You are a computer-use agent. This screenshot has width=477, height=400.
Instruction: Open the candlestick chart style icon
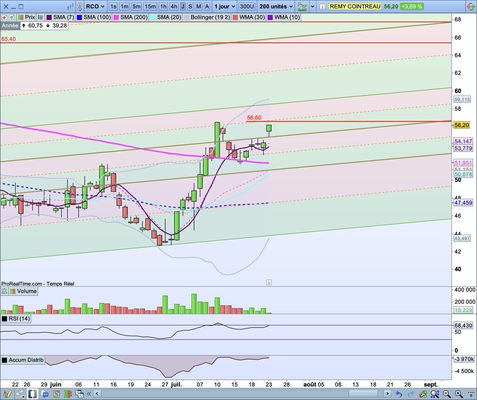[x=71, y=6]
